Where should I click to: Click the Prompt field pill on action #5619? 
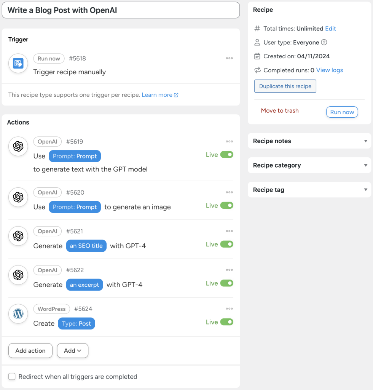(75, 156)
